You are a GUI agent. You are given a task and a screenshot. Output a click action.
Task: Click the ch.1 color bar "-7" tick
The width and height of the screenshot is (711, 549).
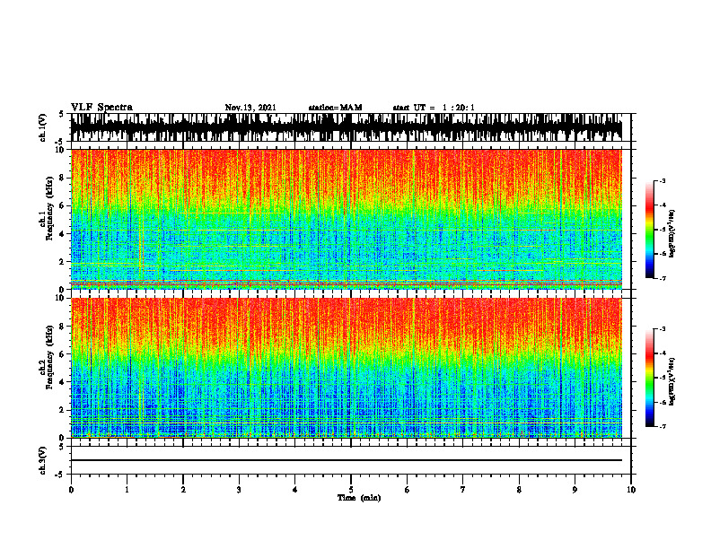click(x=663, y=278)
